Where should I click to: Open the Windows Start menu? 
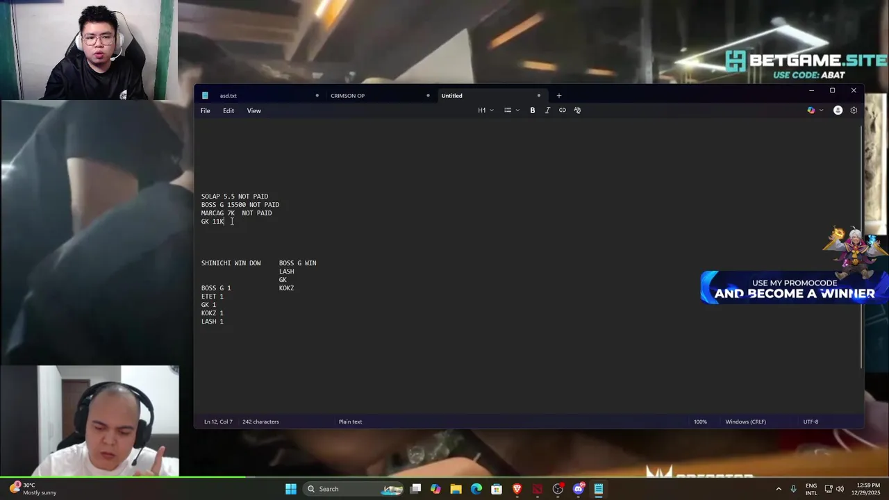tap(291, 489)
